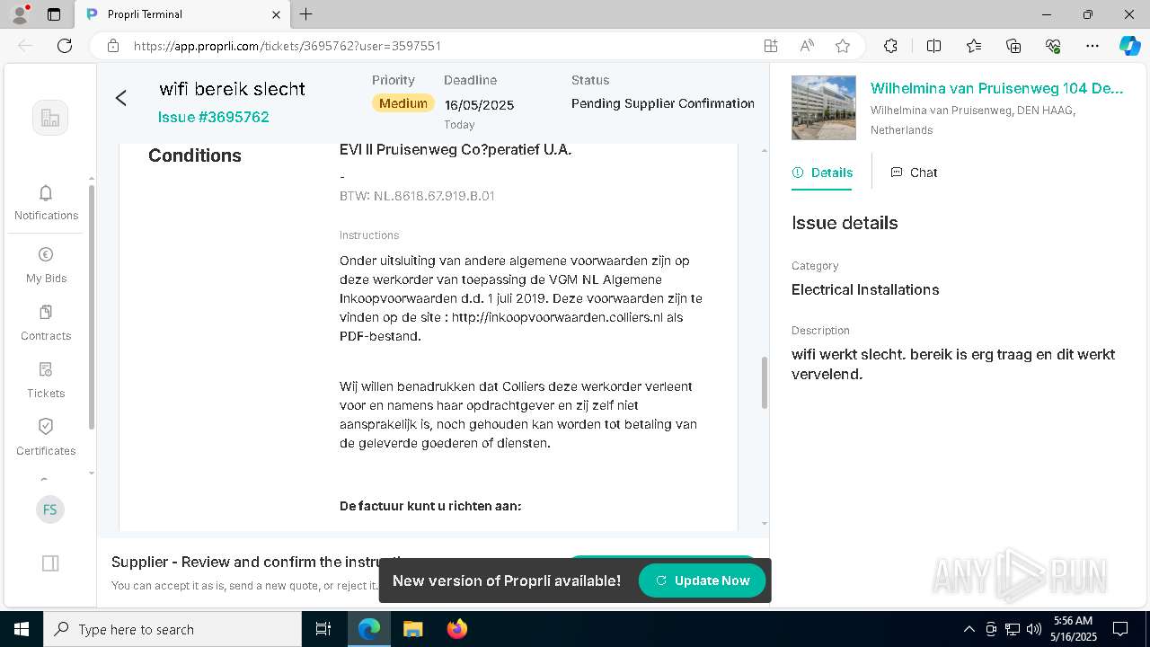Screen dimensions: 1150x647
Task: Switch to the Details tab
Action: pos(822,173)
